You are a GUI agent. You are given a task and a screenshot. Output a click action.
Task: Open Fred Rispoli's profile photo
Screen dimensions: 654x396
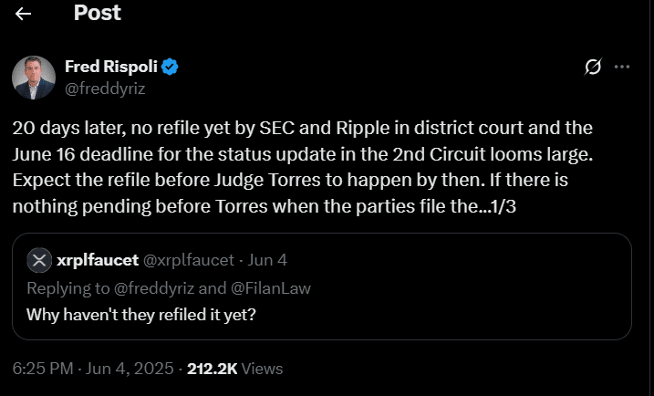[34, 77]
